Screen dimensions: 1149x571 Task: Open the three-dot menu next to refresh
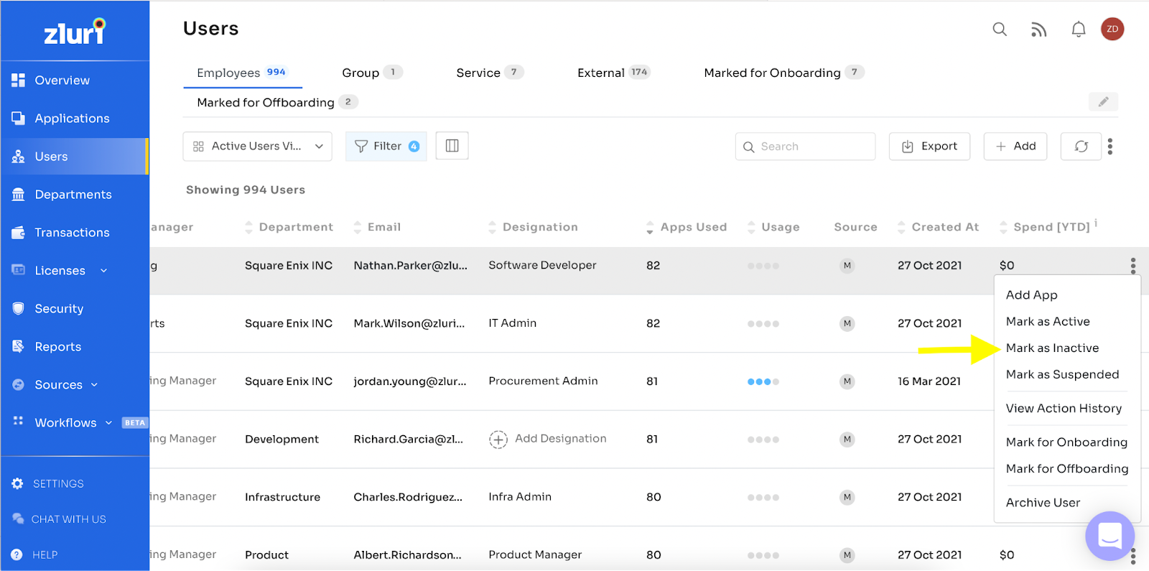pos(1110,147)
